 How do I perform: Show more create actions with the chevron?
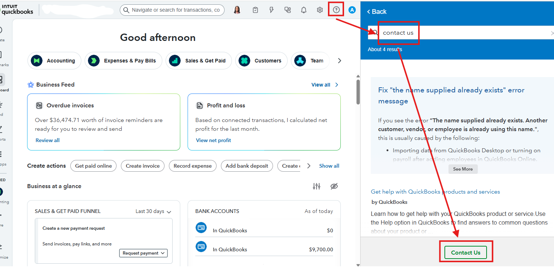[x=309, y=166]
